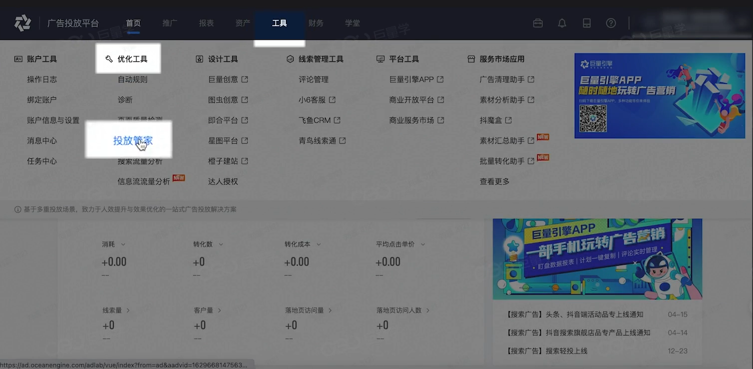
Task: Expand the 平均点击单价 metric dropdown
Action: [x=423, y=245]
